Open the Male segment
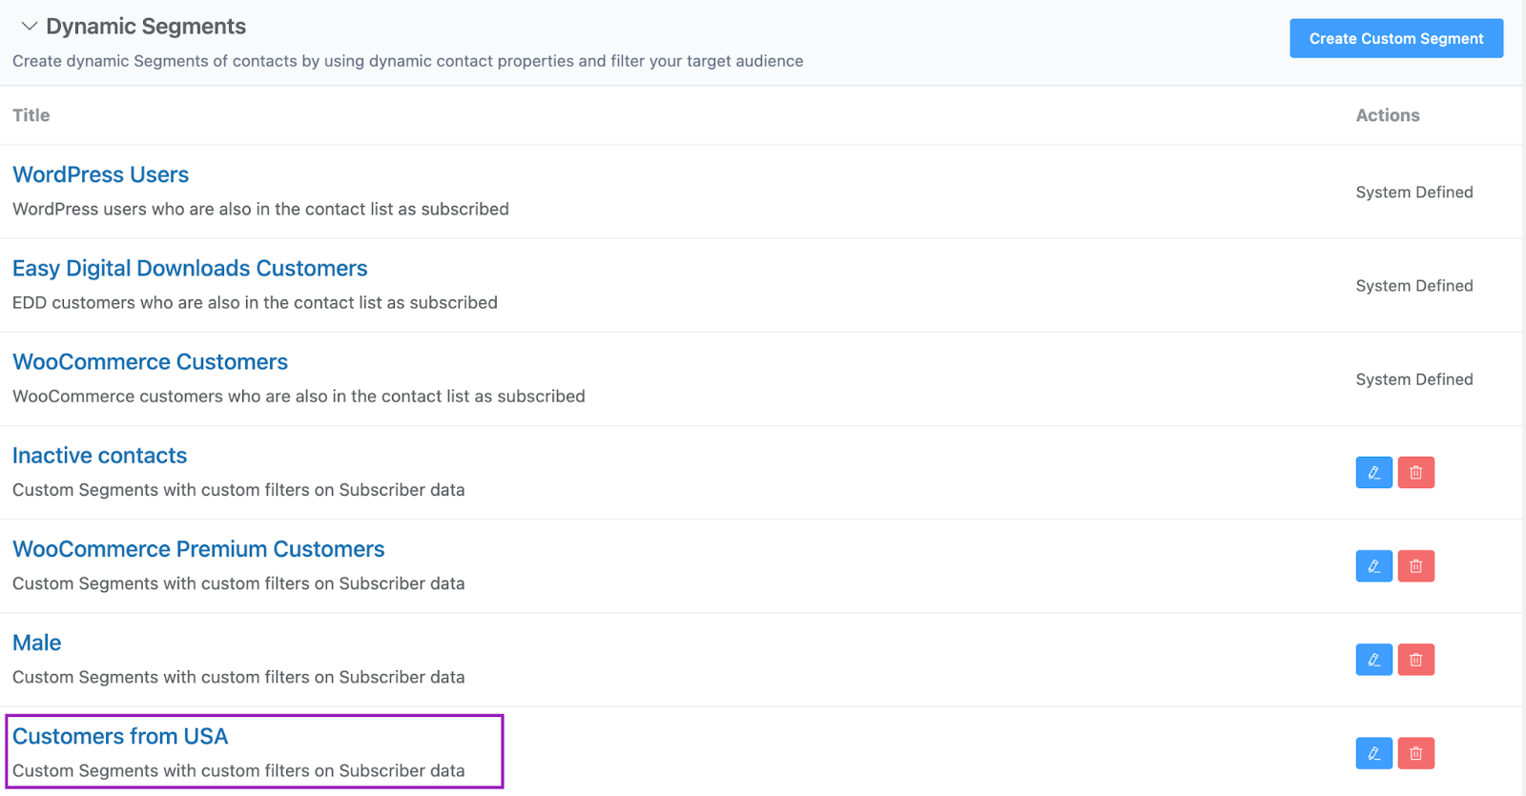 (37, 643)
